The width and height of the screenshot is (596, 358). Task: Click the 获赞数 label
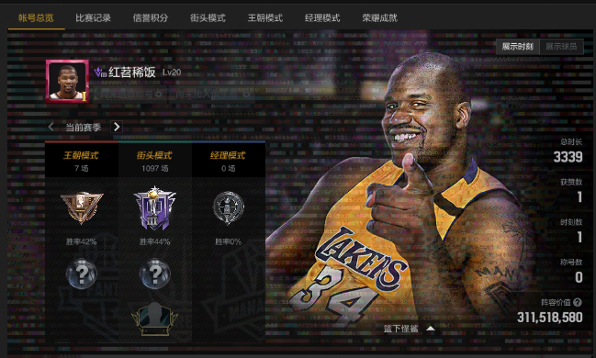pyautogui.click(x=571, y=182)
